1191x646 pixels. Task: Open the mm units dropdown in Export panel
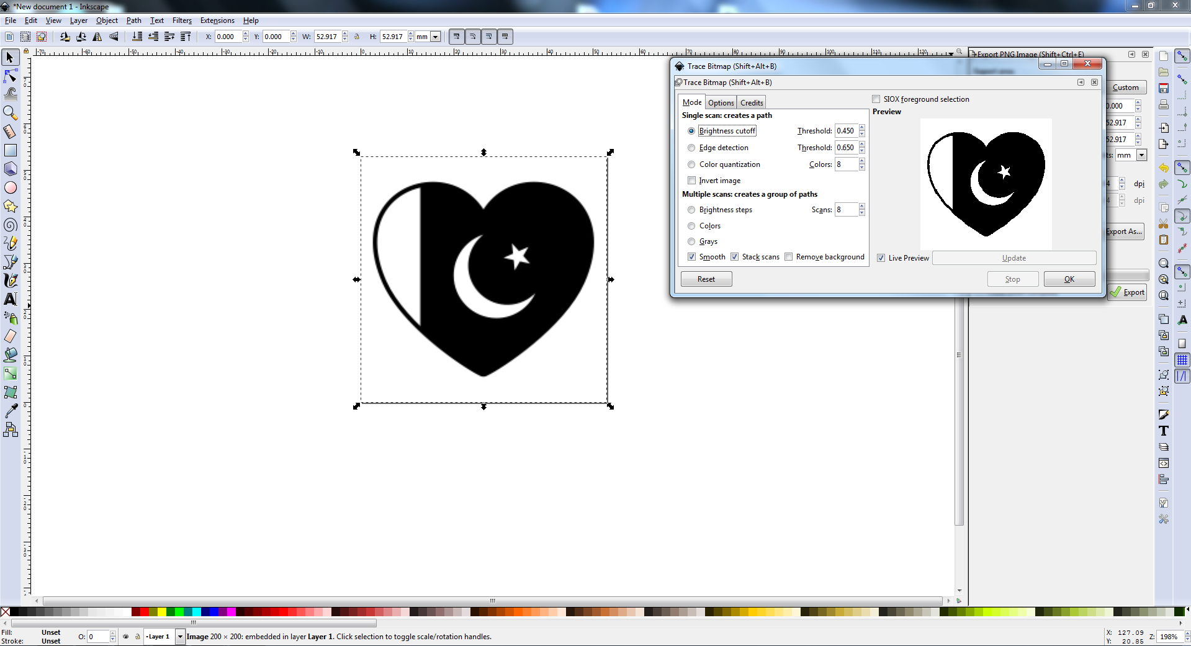click(1141, 155)
